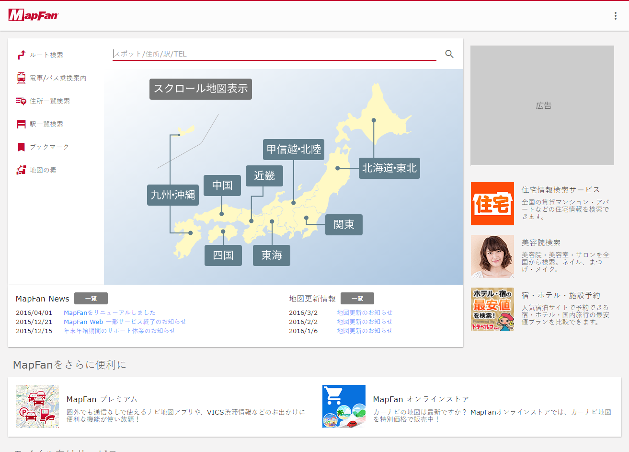Select the 九州・沖縄 region label
629x452 pixels.
pyautogui.click(x=173, y=195)
